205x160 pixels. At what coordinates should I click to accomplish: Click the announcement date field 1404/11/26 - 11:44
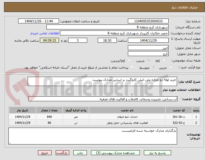pos(39,21)
